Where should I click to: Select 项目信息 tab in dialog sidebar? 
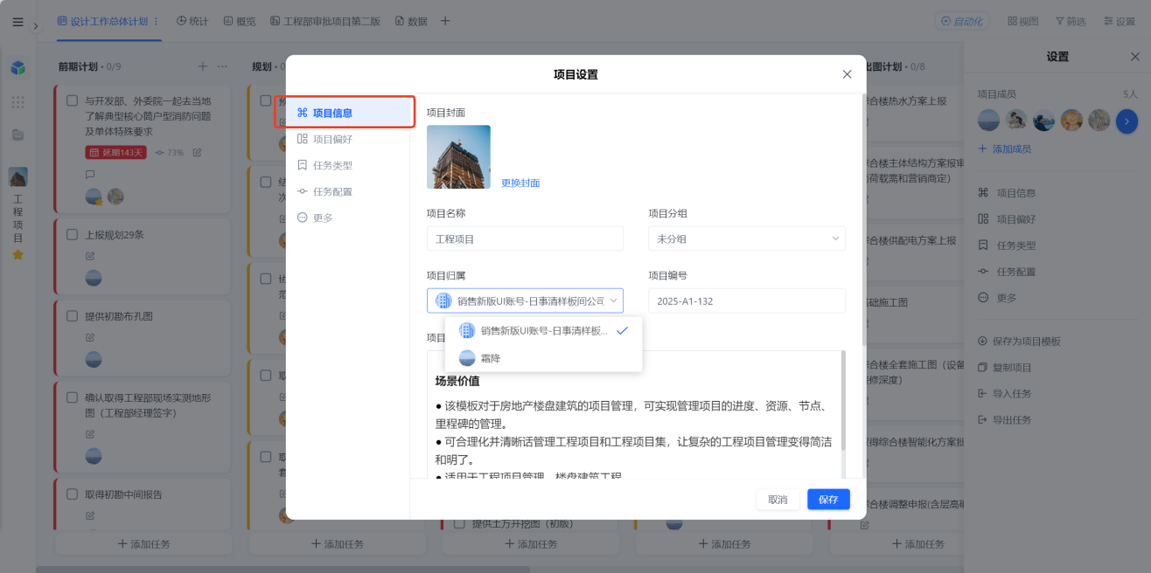click(350, 113)
